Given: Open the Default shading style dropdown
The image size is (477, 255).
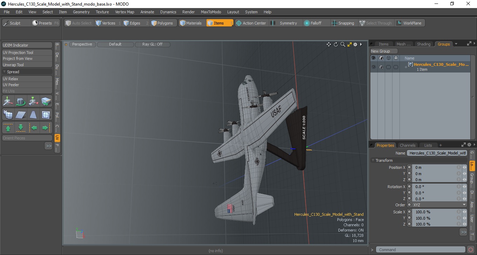Looking at the screenshot, I should (115, 44).
